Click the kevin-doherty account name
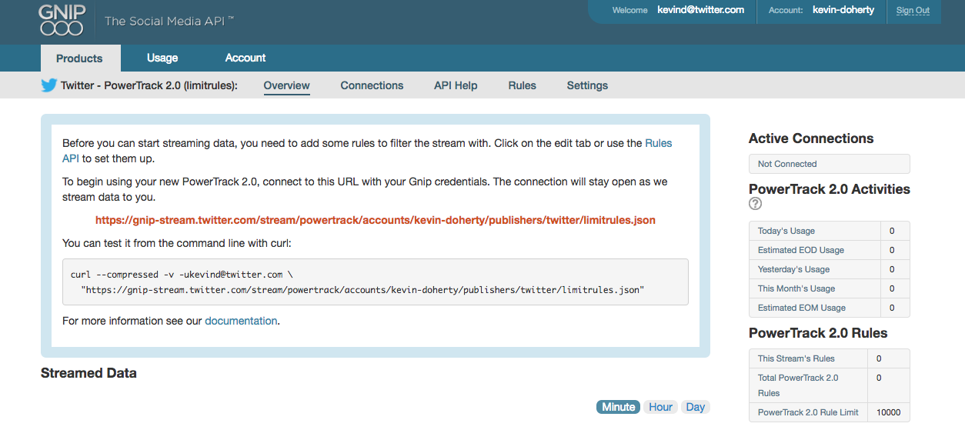Viewport: 965px width, 430px height. point(843,10)
